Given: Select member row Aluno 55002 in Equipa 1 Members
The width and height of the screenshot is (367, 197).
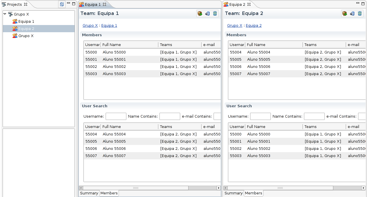Looking at the screenshot, I should point(114,67).
